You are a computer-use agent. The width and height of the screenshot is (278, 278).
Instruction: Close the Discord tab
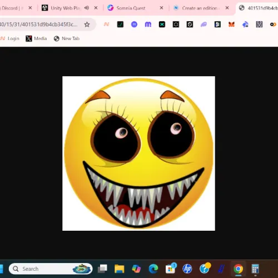[30, 8]
